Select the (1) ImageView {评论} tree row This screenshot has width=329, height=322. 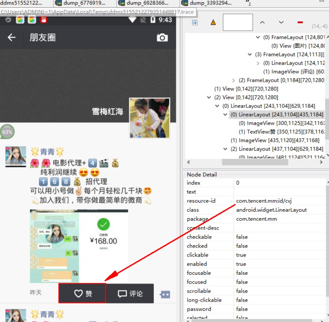coord(294,72)
